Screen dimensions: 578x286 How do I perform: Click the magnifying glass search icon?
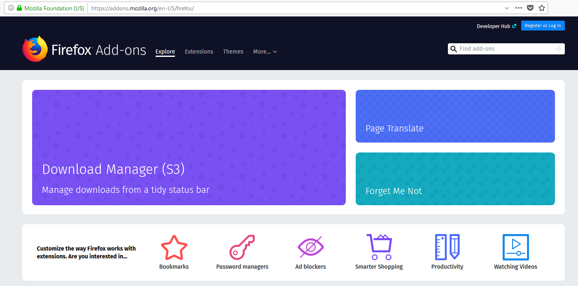point(454,49)
